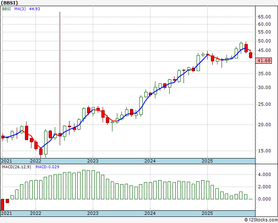Click 2024 on the MACD time axis
This screenshot has width=278, height=223.
[x=150, y=213]
